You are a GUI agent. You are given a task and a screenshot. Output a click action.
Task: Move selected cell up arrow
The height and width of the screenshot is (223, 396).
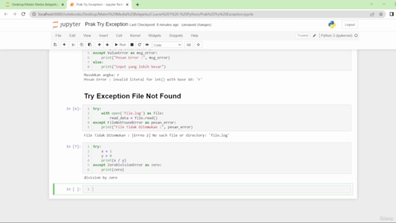tap(99, 45)
